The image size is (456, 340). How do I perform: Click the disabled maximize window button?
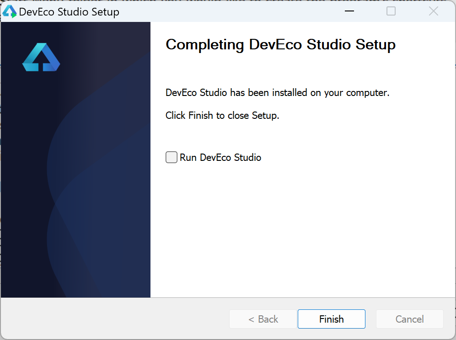coord(391,11)
